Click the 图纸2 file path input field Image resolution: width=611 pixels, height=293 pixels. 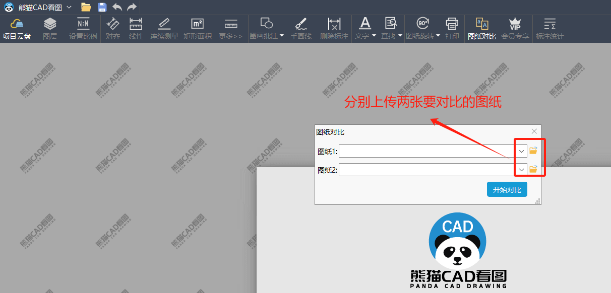pos(427,170)
